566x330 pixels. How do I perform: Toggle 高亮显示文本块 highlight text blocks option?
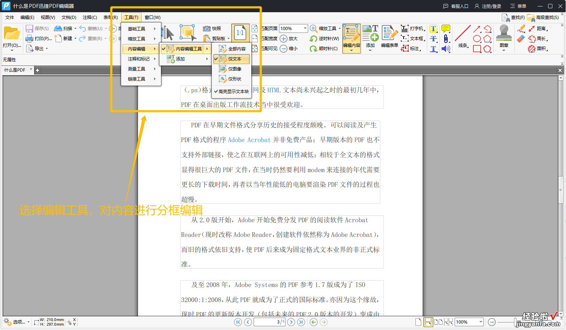pos(232,91)
